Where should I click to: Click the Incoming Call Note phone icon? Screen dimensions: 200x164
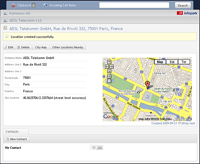(x=45, y=5)
